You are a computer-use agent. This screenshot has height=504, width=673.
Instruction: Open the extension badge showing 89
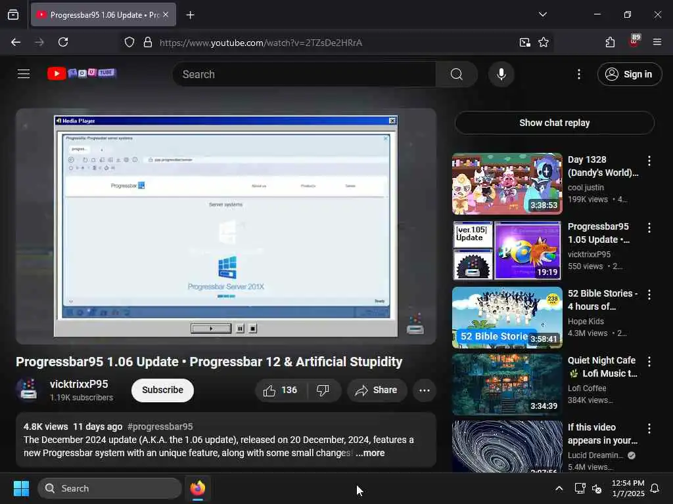tap(634, 41)
